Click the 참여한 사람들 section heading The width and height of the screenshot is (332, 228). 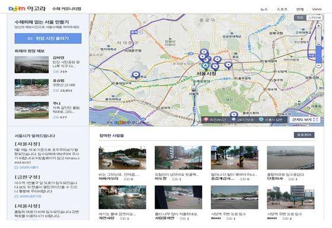(111, 136)
